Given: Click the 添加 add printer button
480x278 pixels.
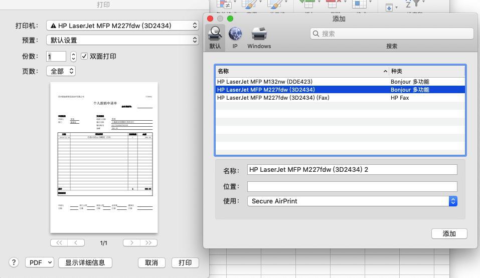Looking at the screenshot, I should coord(449,233).
